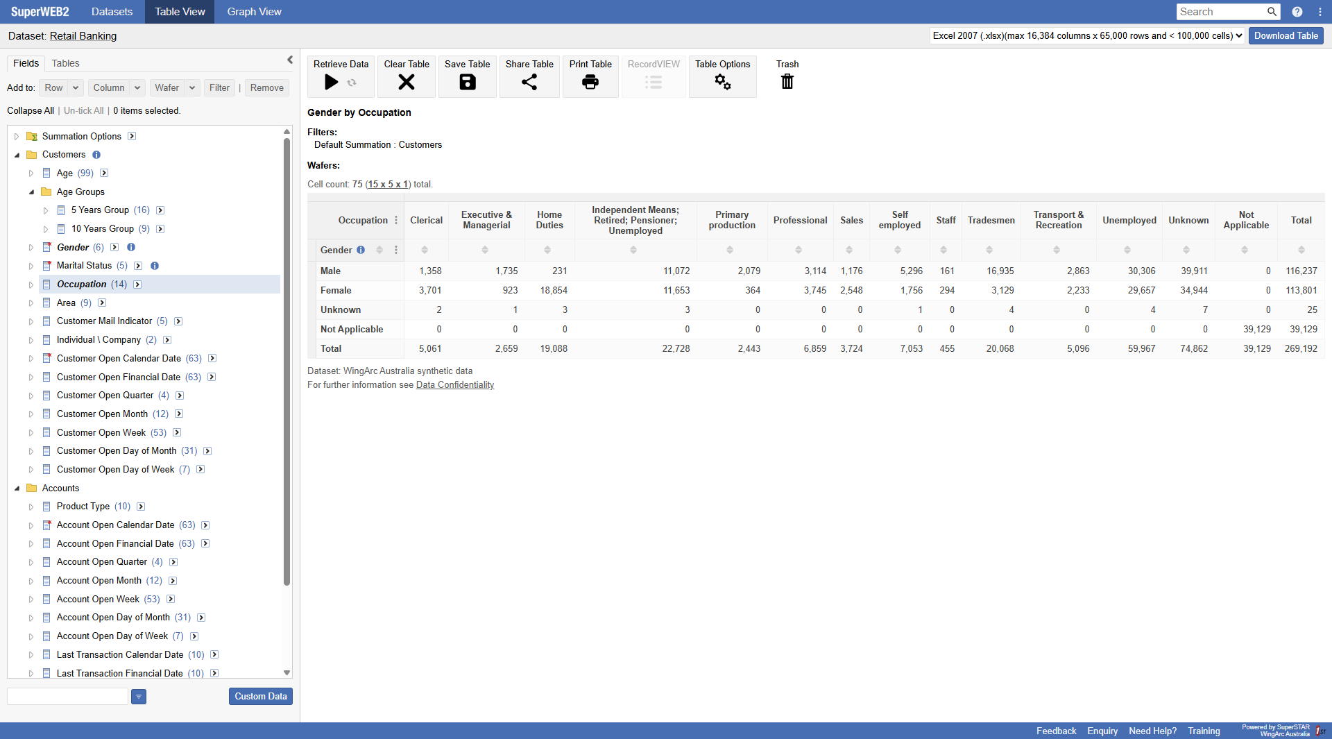Open the Data Confidentiality link
Image resolution: width=1332 pixels, height=739 pixels.
point(454,384)
